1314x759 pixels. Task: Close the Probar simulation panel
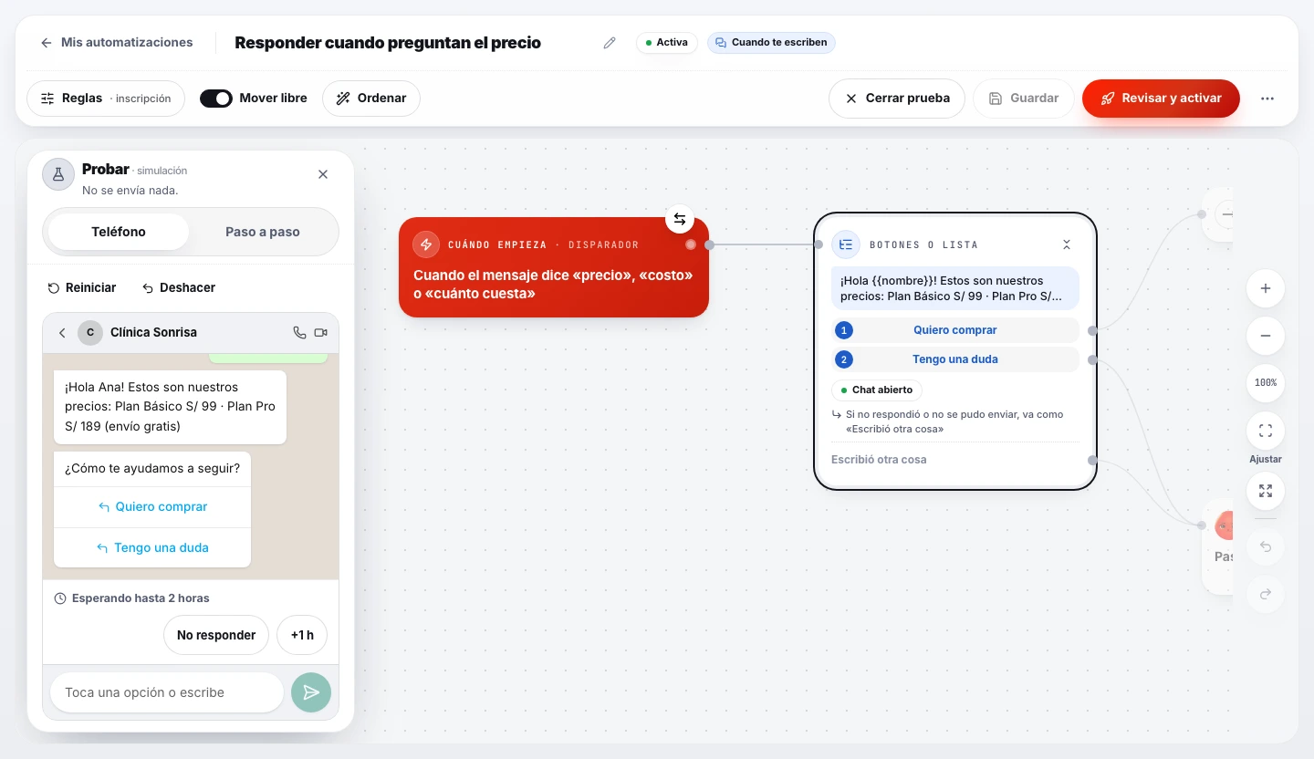click(323, 174)
